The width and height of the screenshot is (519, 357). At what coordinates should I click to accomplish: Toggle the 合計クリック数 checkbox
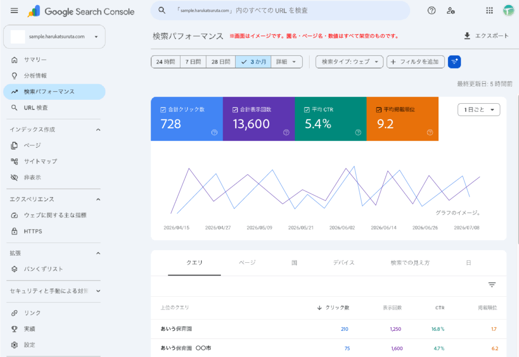coord(163,110)
